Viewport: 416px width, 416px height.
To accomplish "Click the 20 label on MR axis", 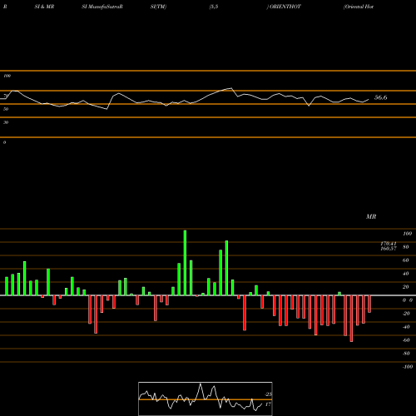I will click(x=406, y=287).
